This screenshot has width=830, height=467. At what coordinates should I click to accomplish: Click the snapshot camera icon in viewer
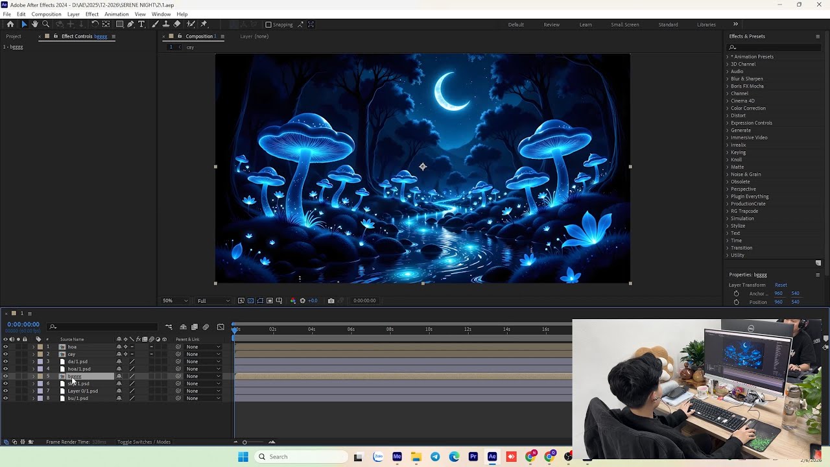pyautogui.click(x=331, y=301)
